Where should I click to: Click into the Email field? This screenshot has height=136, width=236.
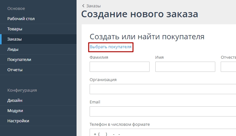[163, 111]
